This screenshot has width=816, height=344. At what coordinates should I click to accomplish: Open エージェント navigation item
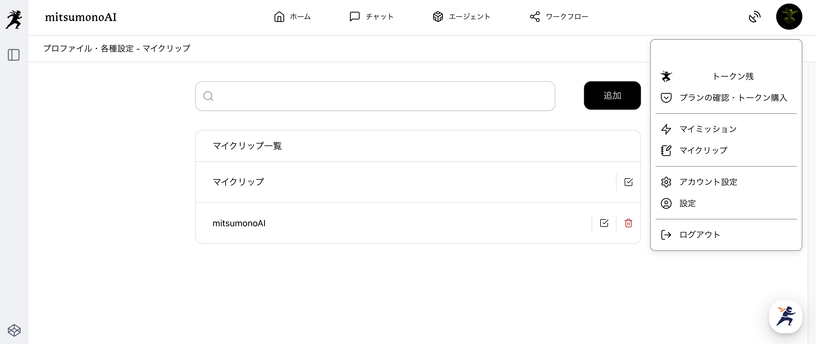click(x=461, y=17)
